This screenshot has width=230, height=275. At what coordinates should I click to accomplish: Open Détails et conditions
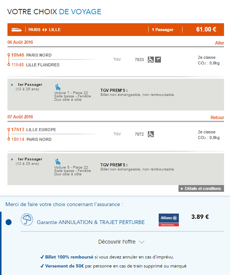tap(201, 188)
